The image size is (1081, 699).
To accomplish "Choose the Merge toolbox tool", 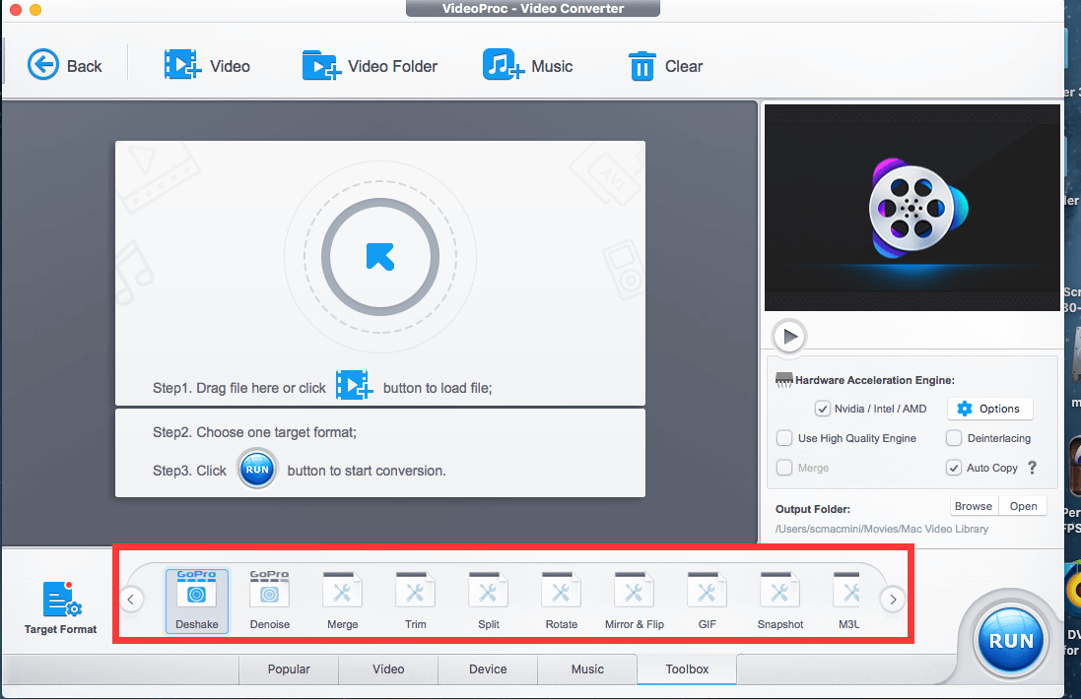I will [343, 600].
